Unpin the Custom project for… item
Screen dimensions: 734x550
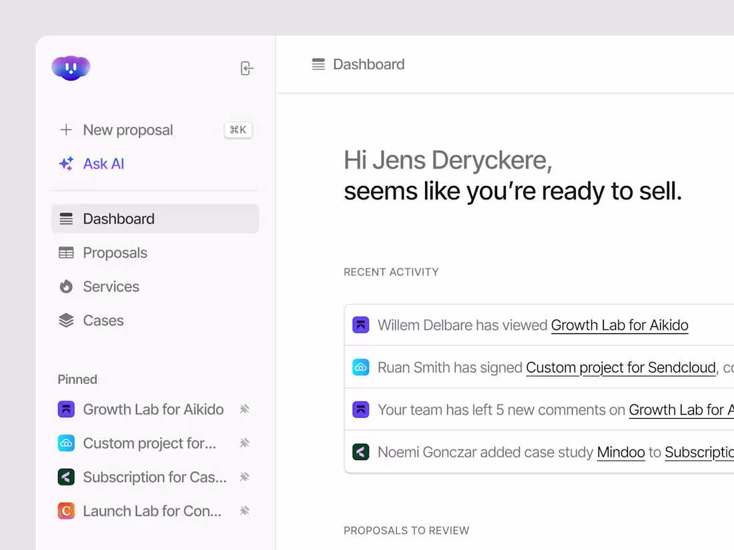[x=244, y=443]
